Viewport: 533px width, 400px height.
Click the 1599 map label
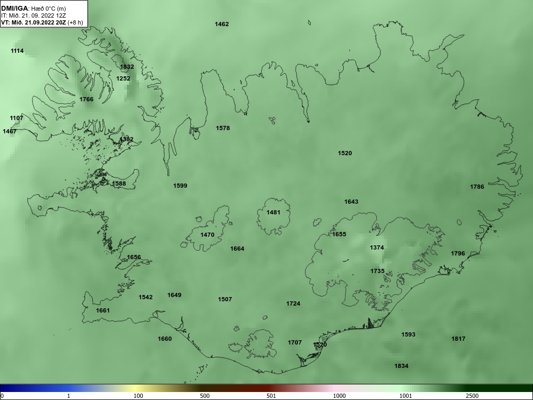tap(180, 186)
